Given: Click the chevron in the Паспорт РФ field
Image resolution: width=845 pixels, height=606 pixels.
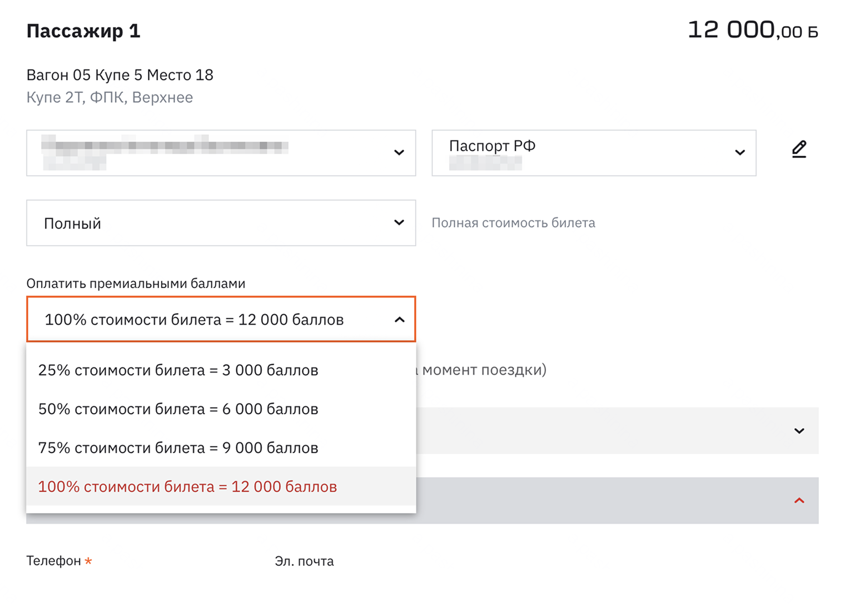Looking at the screenshot, I should pyautogui.click(x=739, y=153).
